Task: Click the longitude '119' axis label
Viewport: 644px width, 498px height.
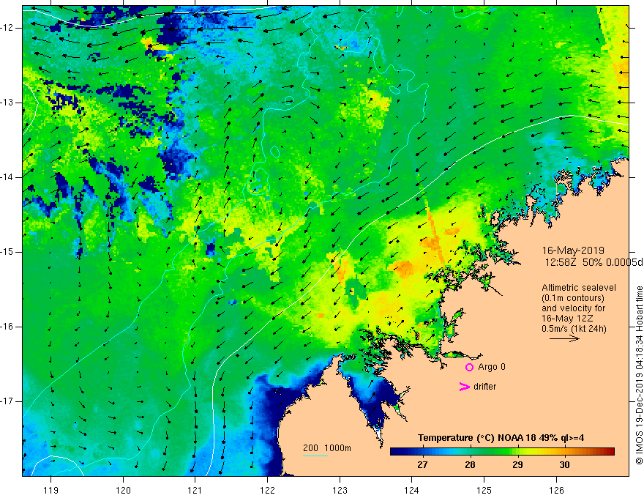Action: [50, 490]
